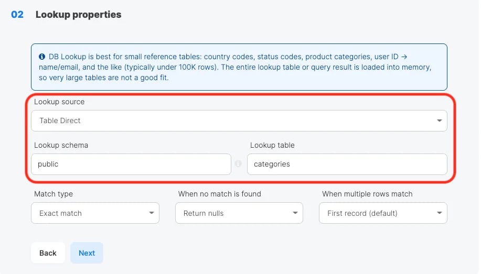Click the 'Lookup schema' label

click(61, 145)
